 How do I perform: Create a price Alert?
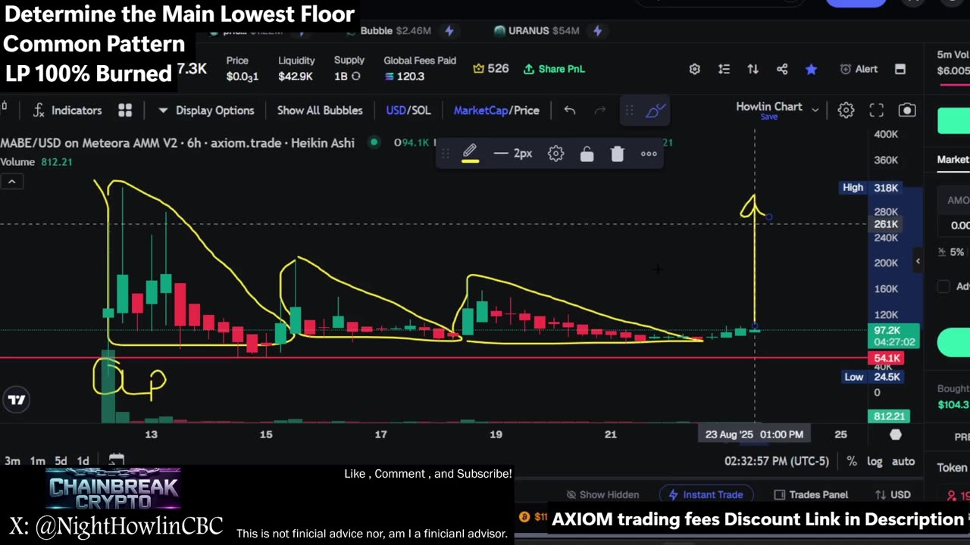pyautogui.click(x=859, y=69)
